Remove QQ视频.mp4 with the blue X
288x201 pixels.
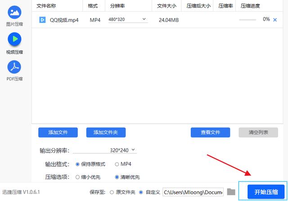coord(275,20)
